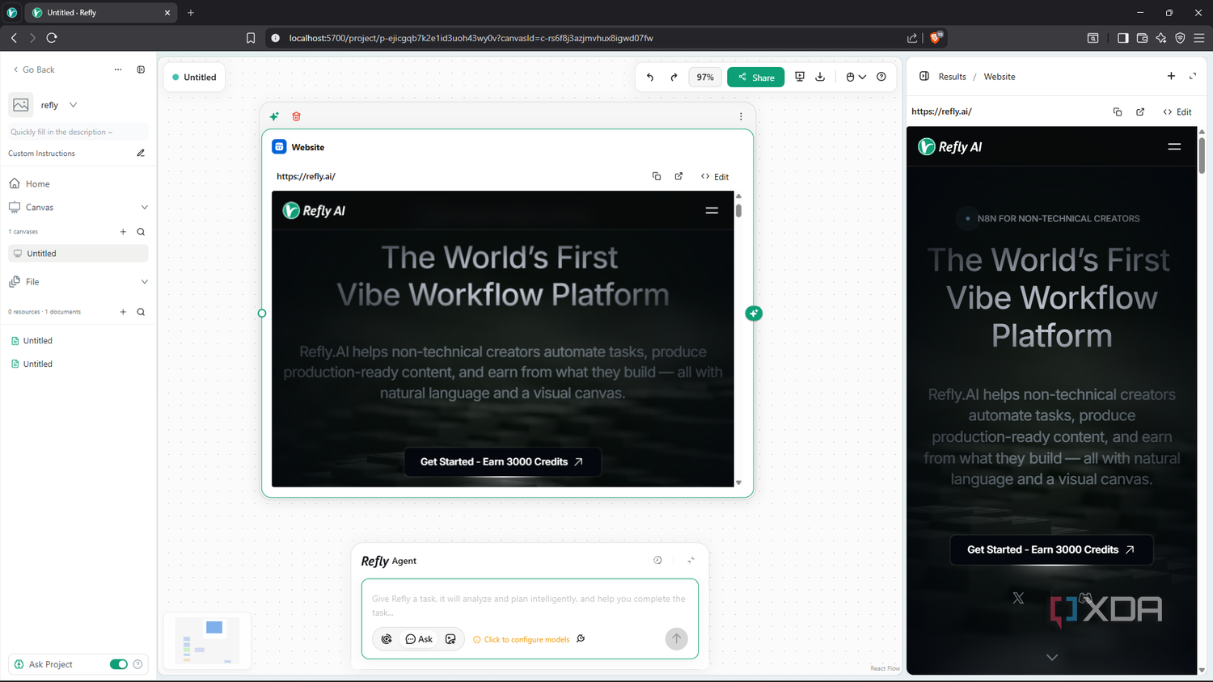Open Refly Agent history clock icon
This screenshot has width=1213, height=682.
coord(657,560)
